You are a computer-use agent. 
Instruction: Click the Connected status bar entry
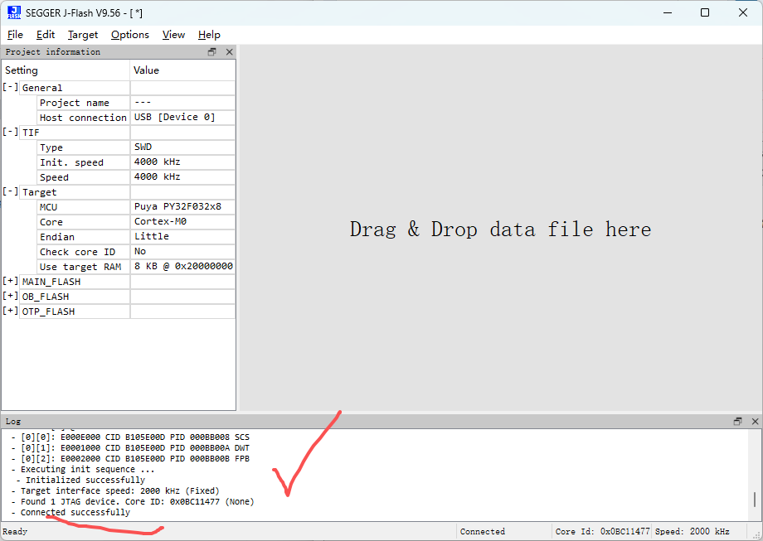[503, 532]
